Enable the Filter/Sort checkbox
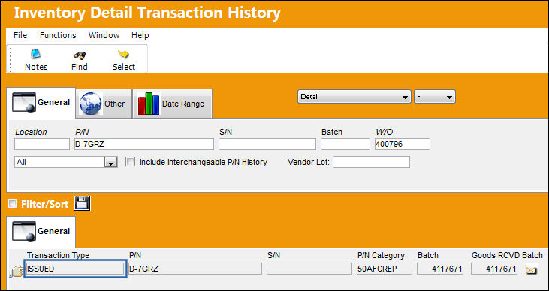The width and height of the screenshot is (549, 291). pos(12,203)
